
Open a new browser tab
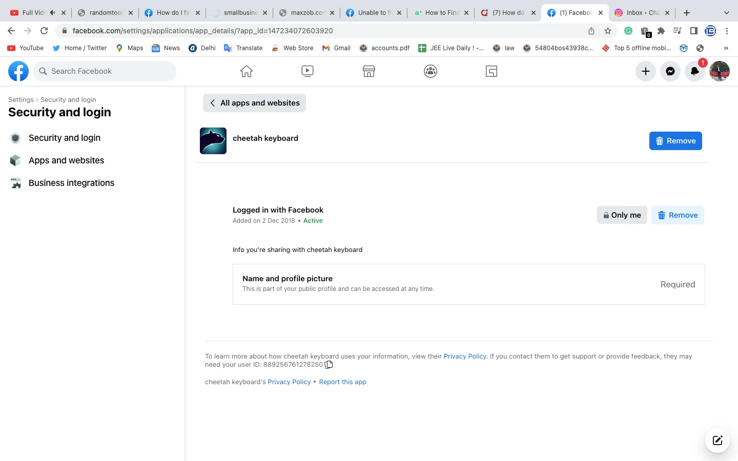[x=687, y=13]
